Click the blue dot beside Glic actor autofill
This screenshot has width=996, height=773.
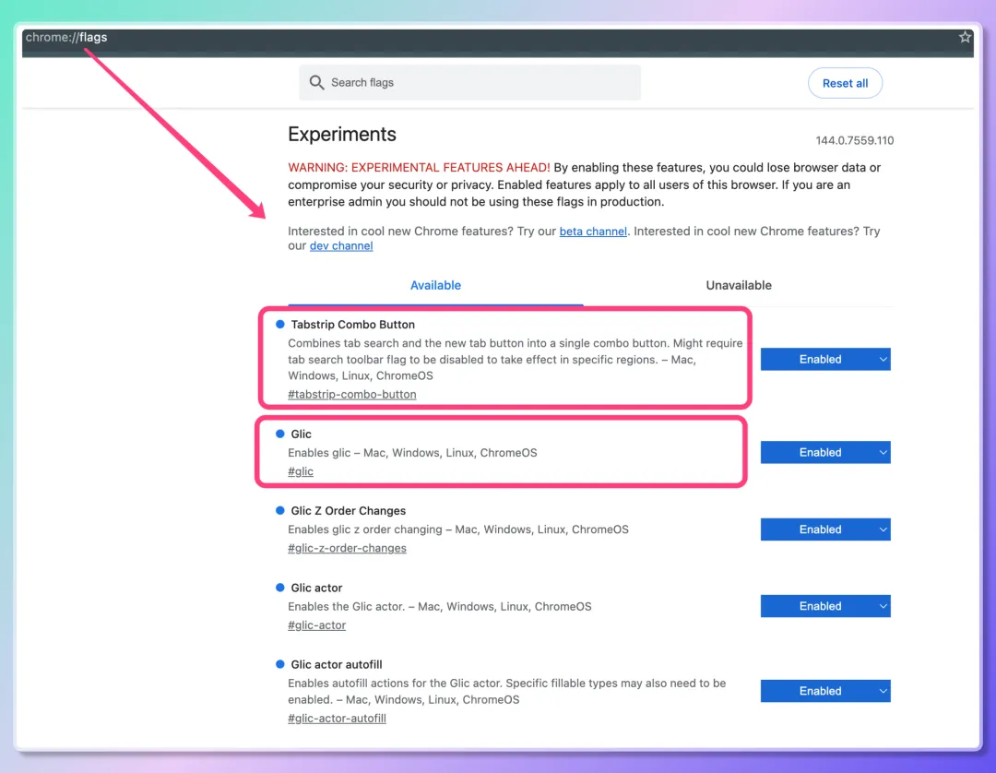[x=280, y=664]
